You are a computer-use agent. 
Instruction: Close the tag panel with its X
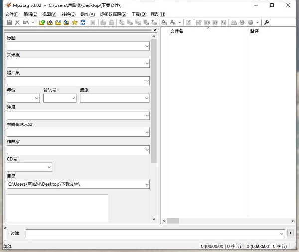(155, 30)
